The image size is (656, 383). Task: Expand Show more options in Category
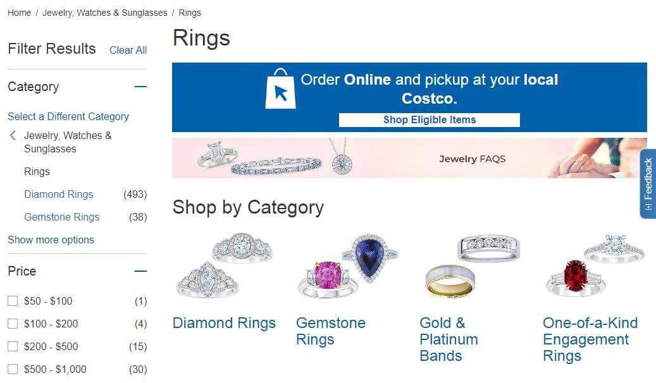[51, 240]
